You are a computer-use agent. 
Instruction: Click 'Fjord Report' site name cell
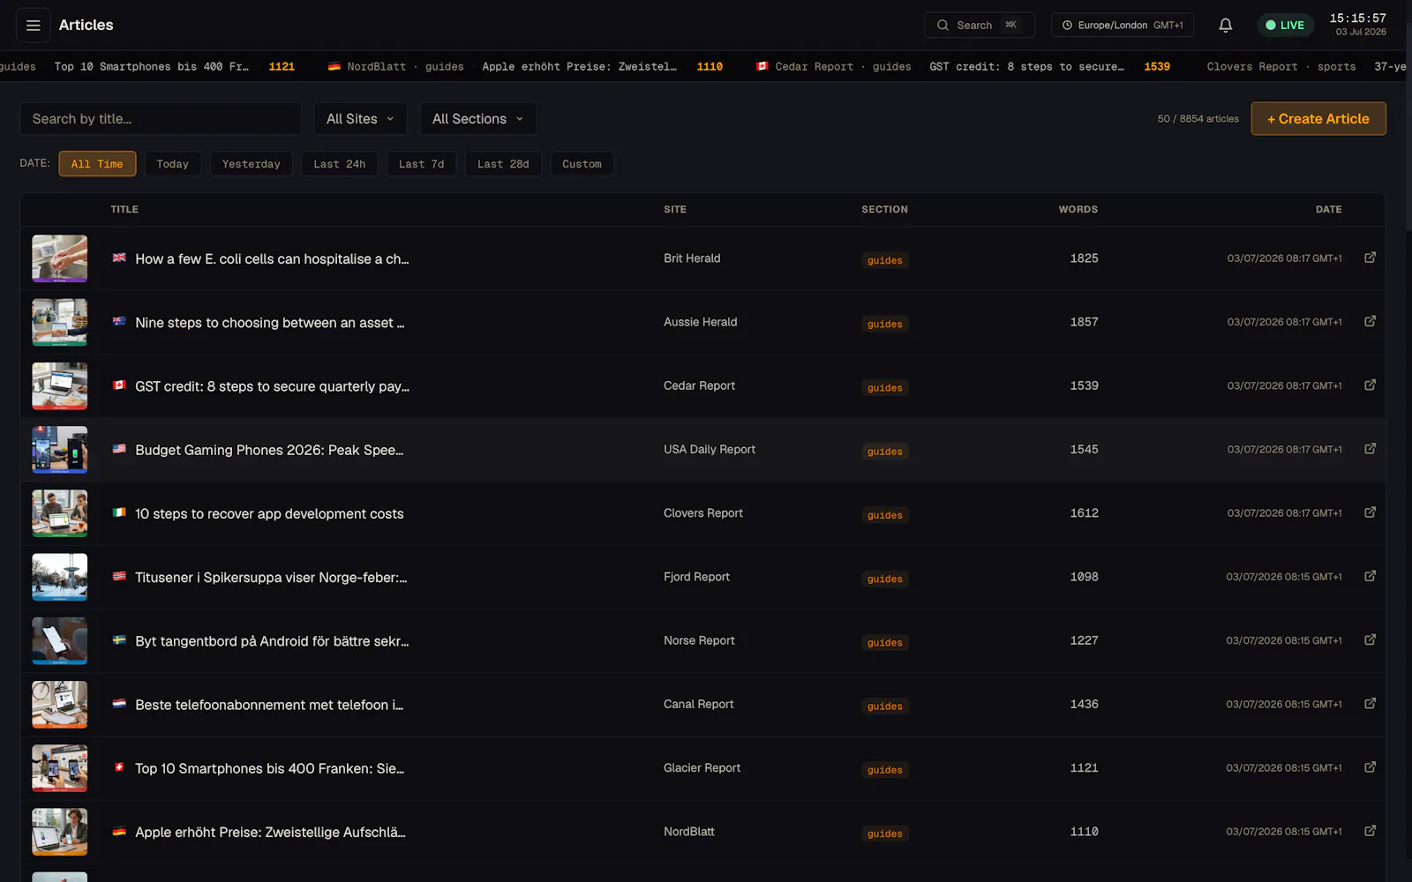point(696,577)
